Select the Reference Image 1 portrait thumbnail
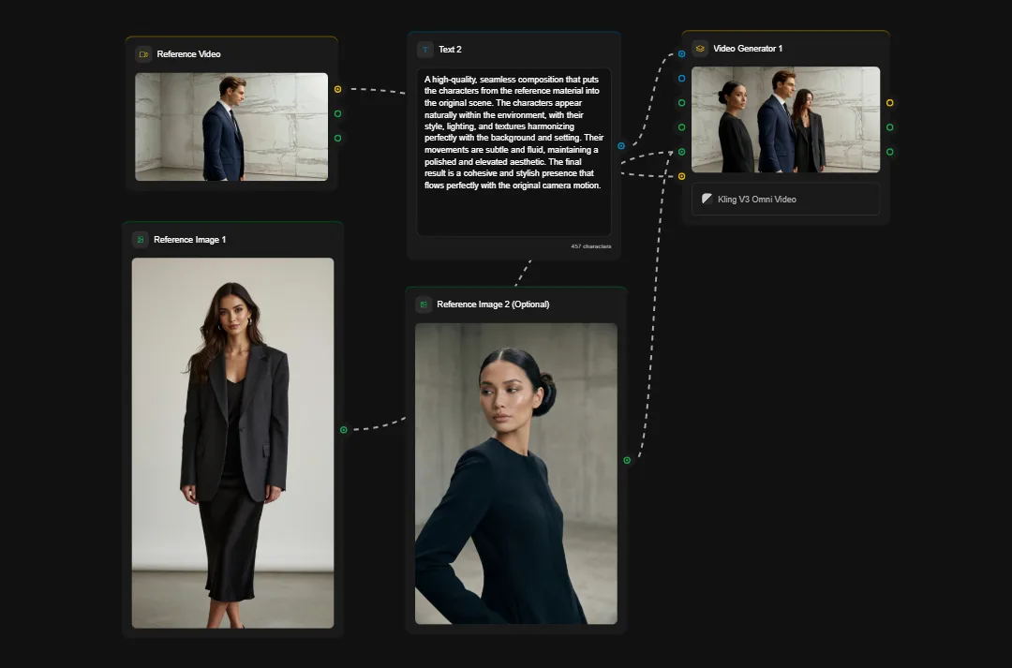The height and width of the screenshot is (668, 1012). [x=232, y=440]
